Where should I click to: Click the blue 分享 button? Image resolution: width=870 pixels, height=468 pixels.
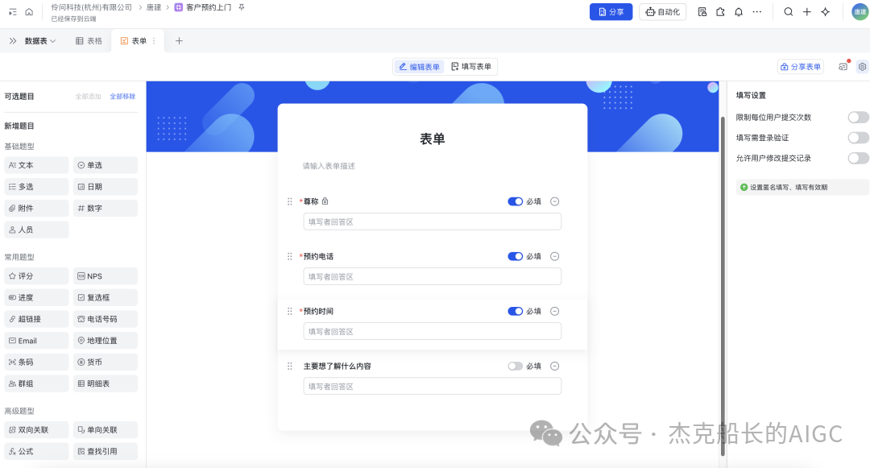611,11
